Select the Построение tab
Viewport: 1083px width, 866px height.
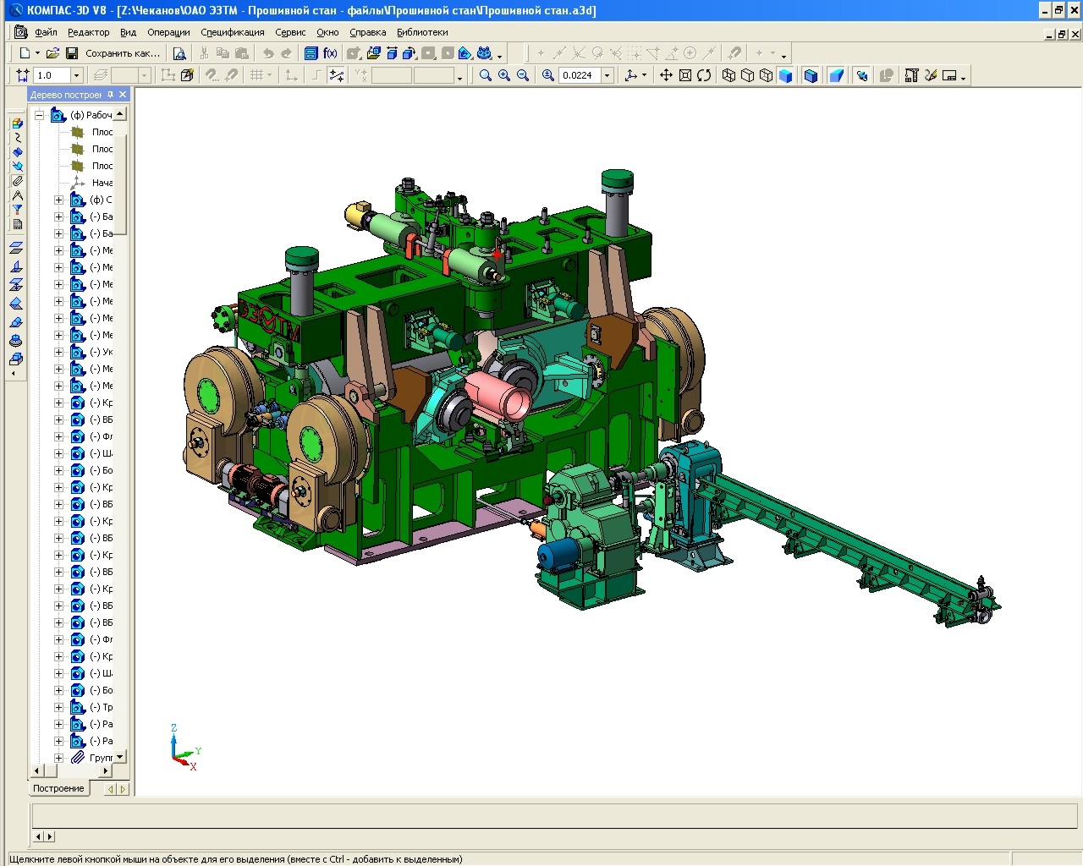[x=58, y=788]
